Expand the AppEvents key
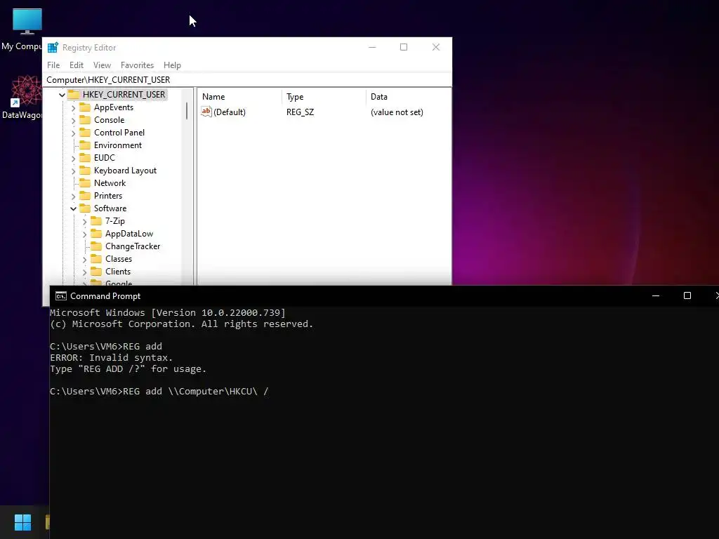Screen dimensions: 719x539 coord(73,108)
